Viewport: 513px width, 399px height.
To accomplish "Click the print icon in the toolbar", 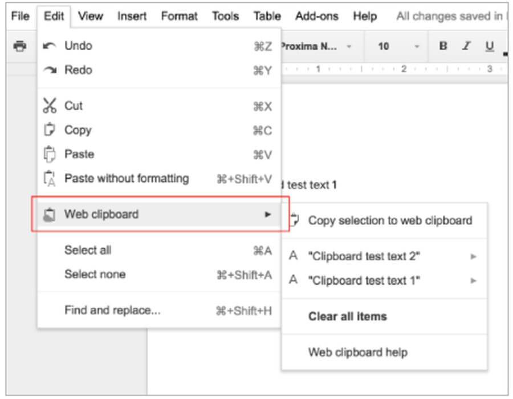I will (x=19, y=46).
